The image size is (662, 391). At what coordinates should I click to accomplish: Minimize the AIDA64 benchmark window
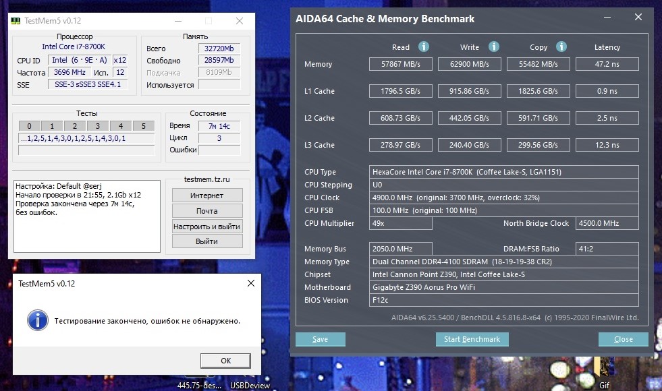(x=607, y=18)
